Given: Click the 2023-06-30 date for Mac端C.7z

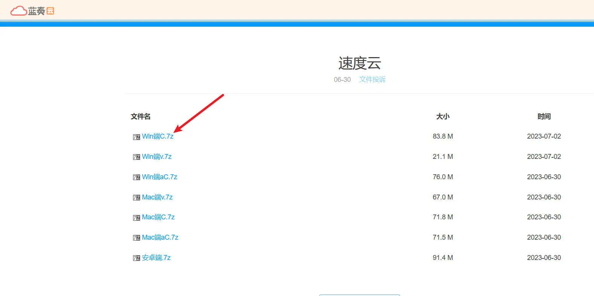Looking at the screenshot, I should [544, 217].
